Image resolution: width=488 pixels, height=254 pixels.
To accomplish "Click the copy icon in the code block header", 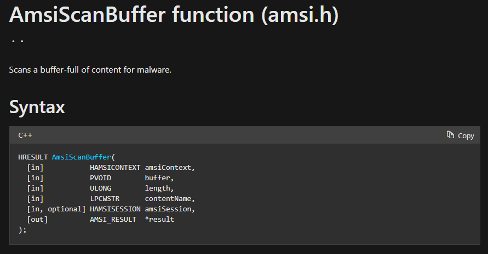I will pyautogui.click(x=450, y=135).
